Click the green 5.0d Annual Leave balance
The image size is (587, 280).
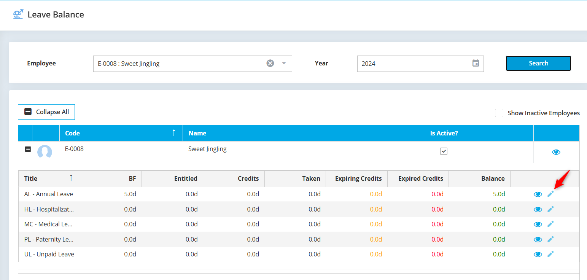[499, 194]
